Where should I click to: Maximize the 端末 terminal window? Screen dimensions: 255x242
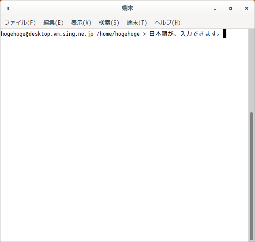point(231,8)
